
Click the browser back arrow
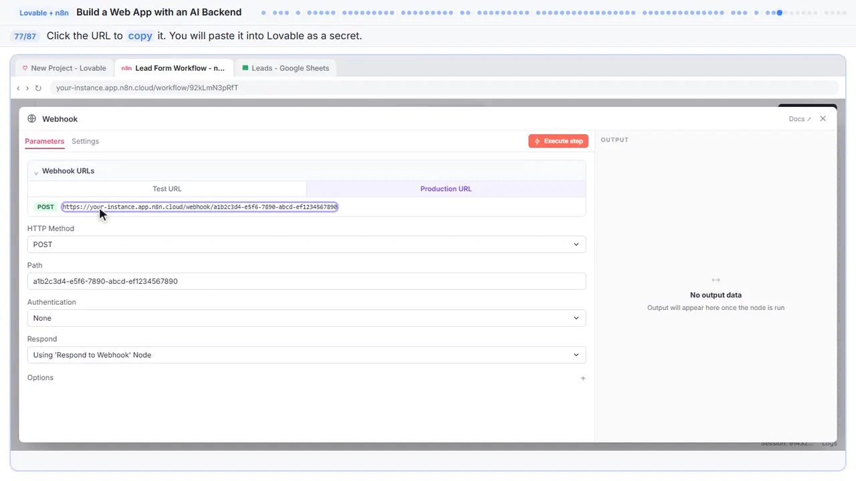pos(19,88)
